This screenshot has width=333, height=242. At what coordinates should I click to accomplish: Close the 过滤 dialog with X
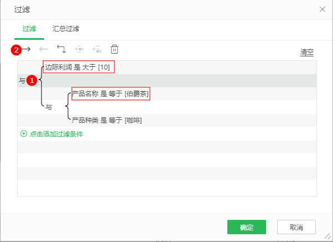click(322, 9)
